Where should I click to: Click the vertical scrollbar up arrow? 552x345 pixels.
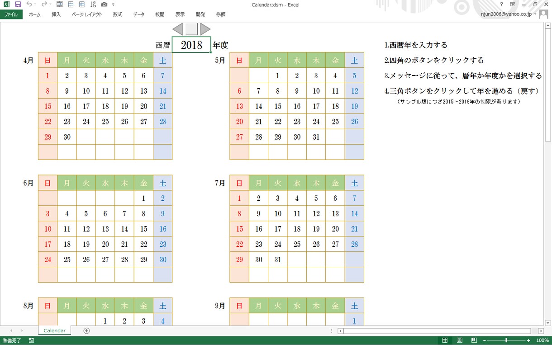click(x=548, y=26)
